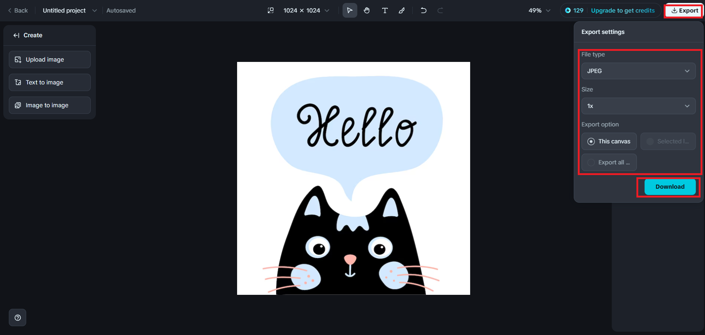Select the Export all option
Viewport: 705px width, 335px height.
click(609, 162)
